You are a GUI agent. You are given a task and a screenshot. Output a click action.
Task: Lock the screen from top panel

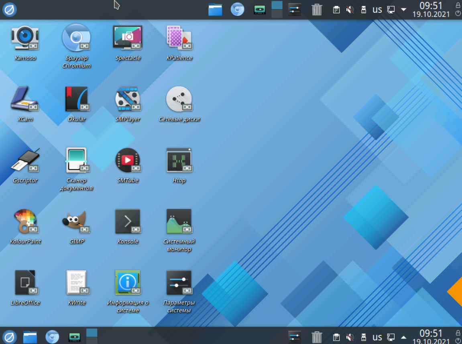coord(458,5)
